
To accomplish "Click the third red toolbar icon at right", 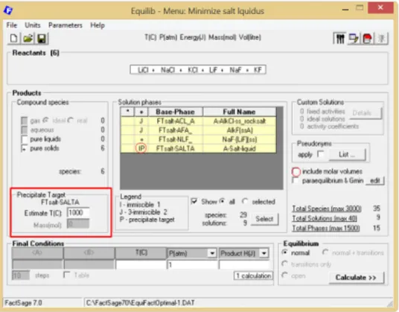I will point(367,39).
